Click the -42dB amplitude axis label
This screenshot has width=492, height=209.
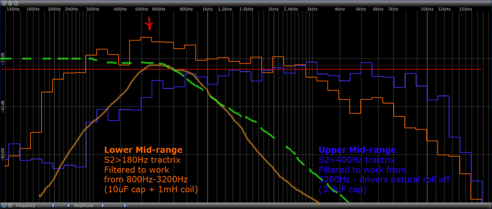tap(3, 107)
